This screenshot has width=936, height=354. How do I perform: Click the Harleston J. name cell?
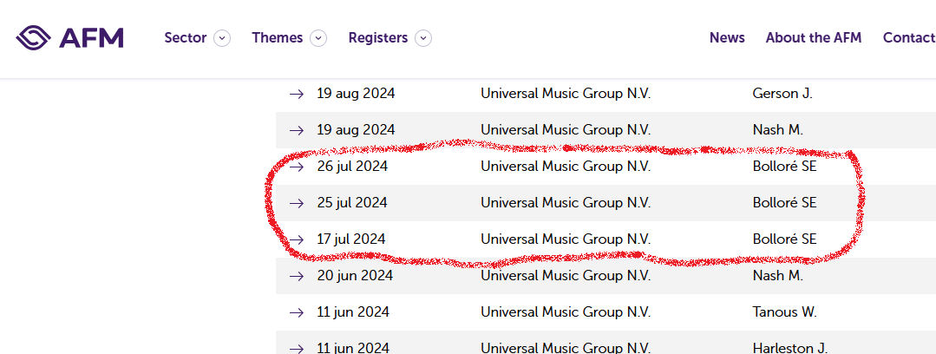[x=789, y=348]
